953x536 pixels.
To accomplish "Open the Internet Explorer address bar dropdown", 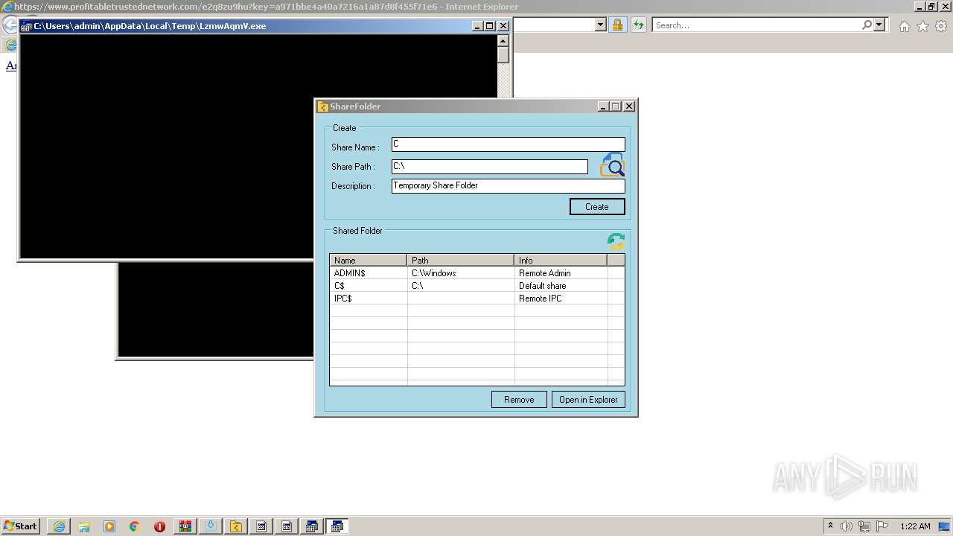I will pos(601,25).
